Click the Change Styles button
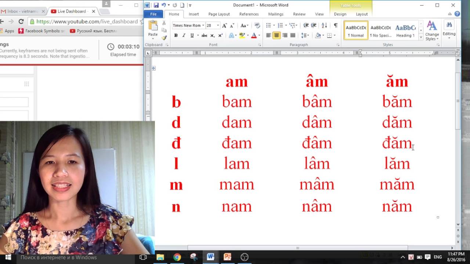The width and height of the screenshot is (470, 264). click(432, 31)
